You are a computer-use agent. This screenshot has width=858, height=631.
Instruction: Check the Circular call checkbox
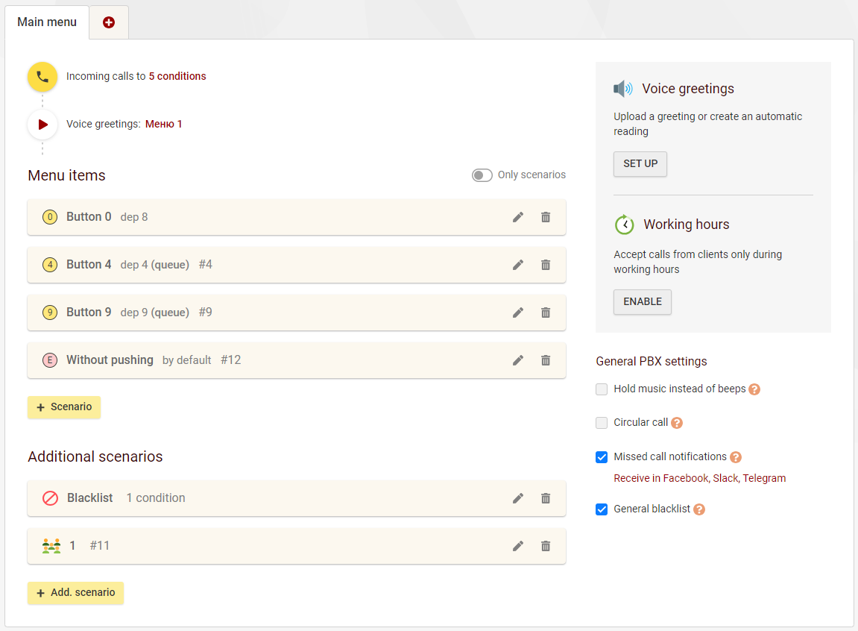[x=602, y=423]
